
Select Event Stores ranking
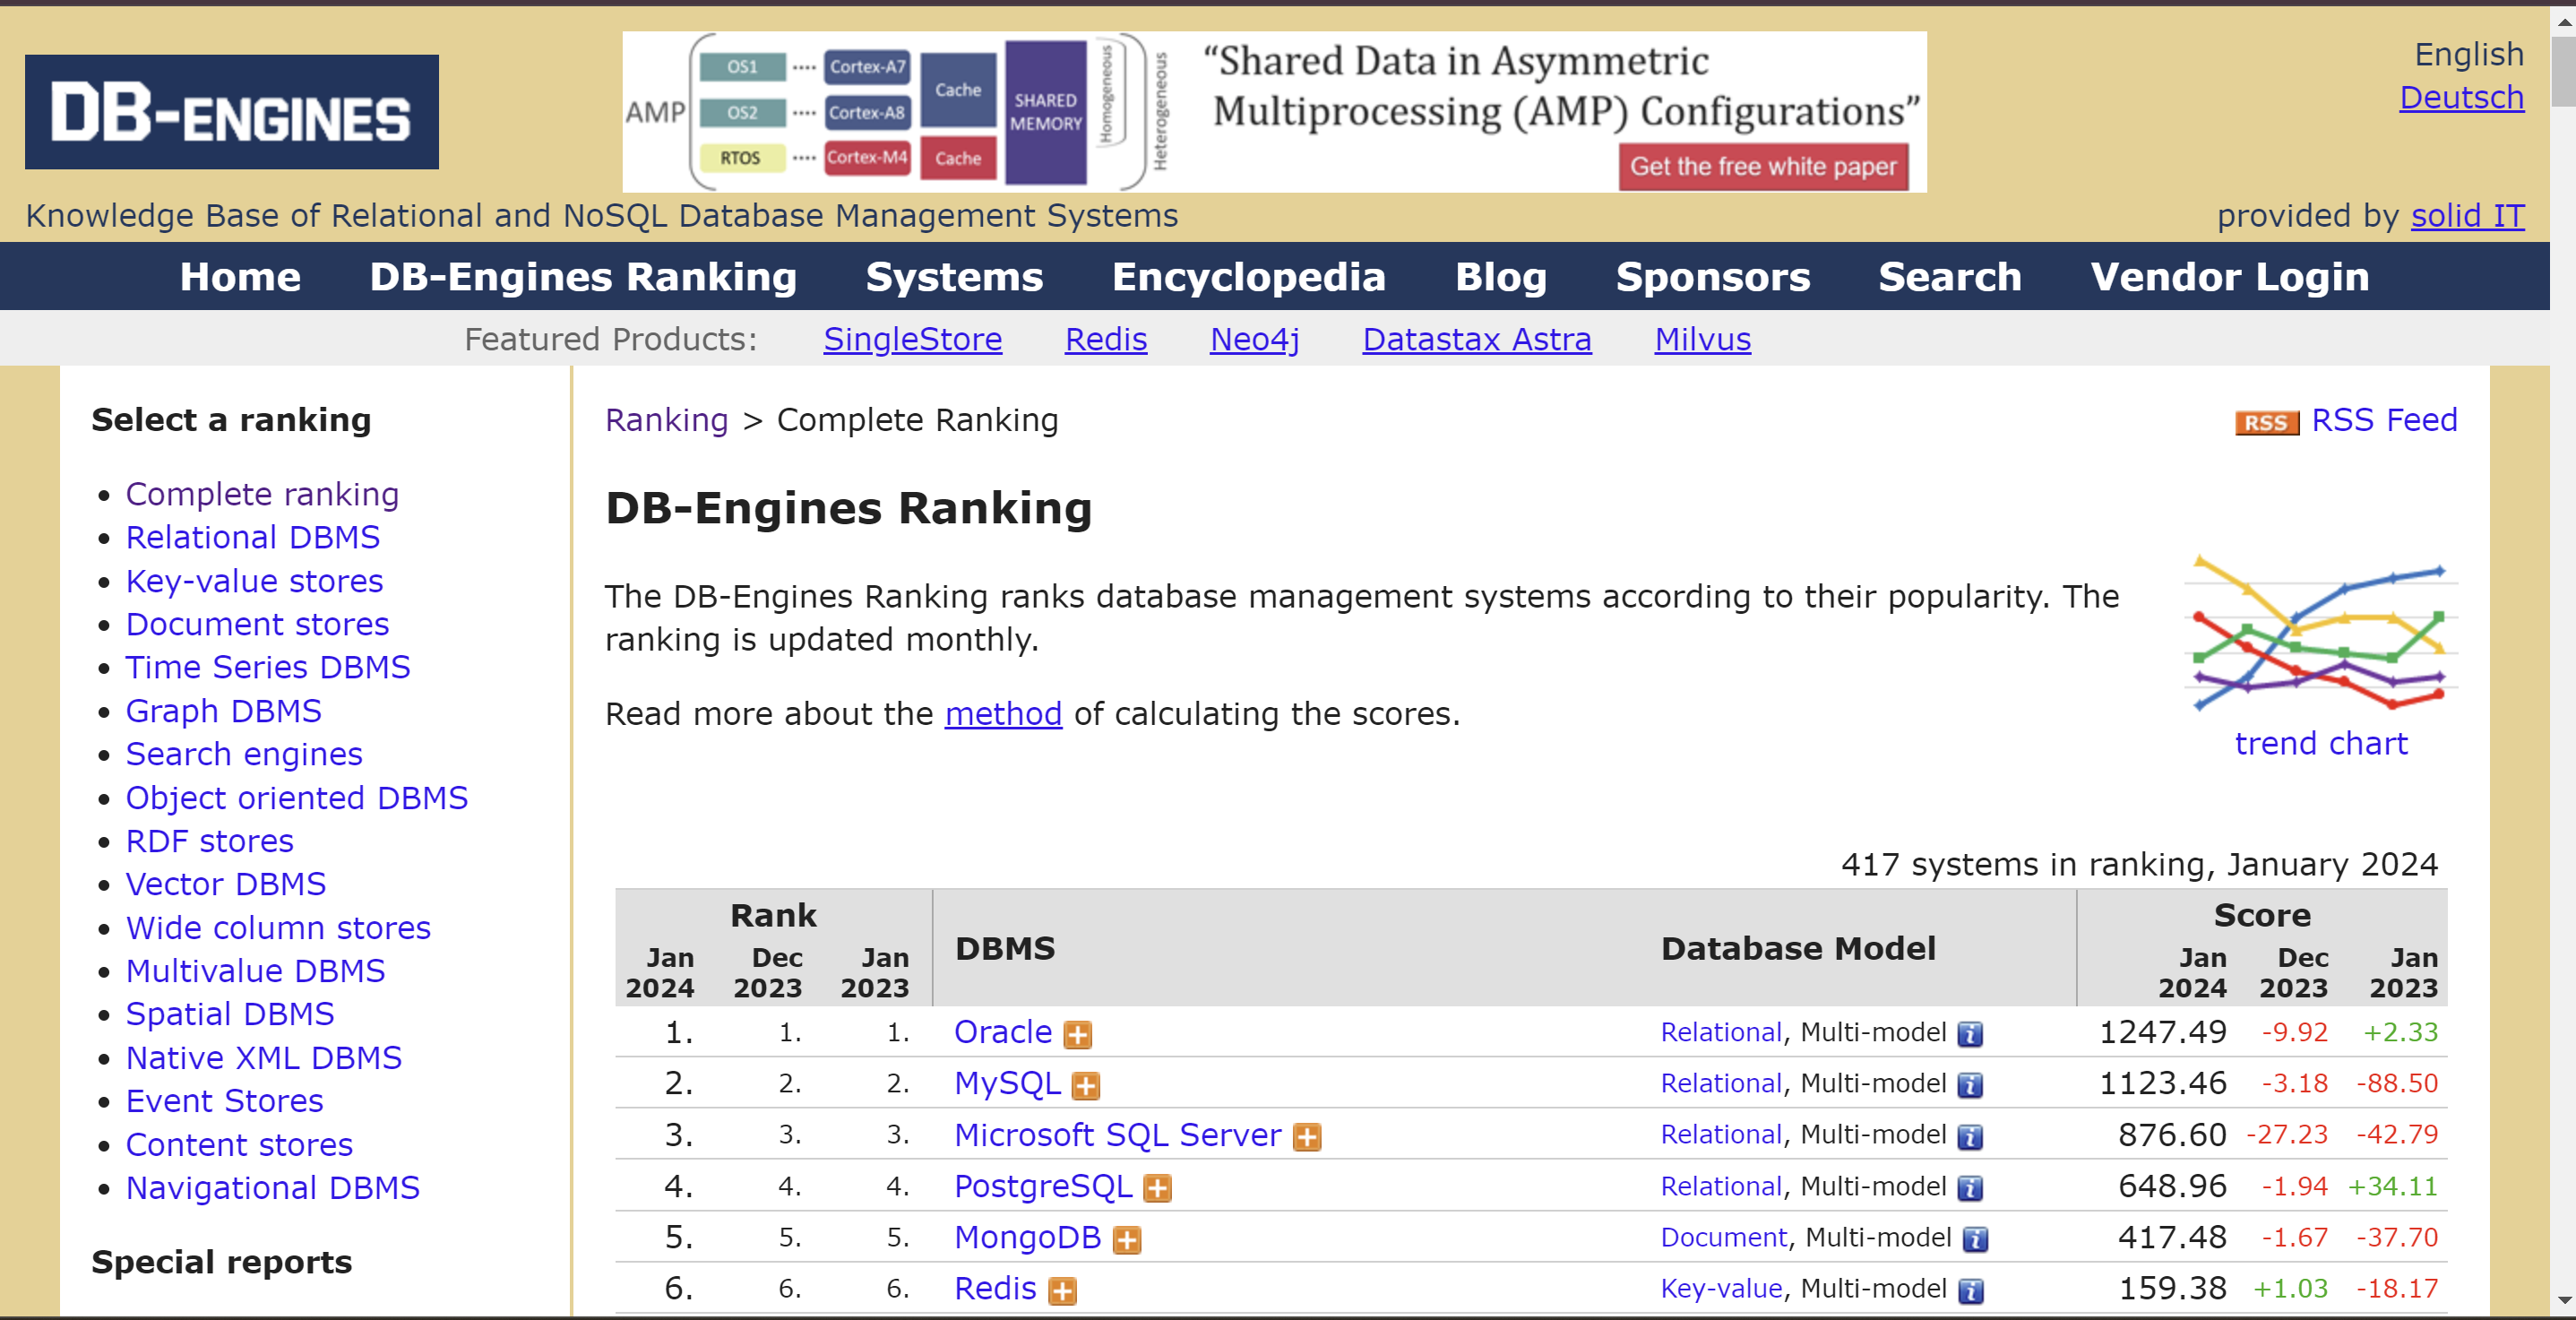(x=225, y=1101)
